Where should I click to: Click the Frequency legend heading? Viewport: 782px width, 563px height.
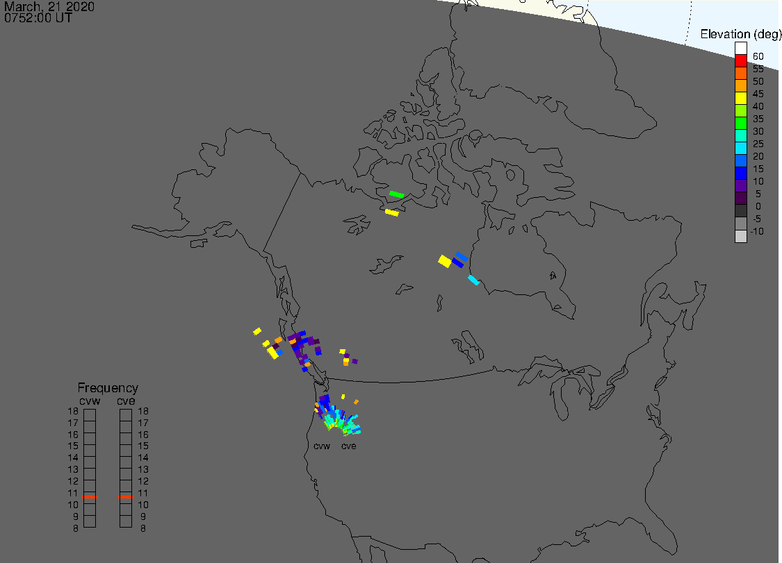[108, 388]
